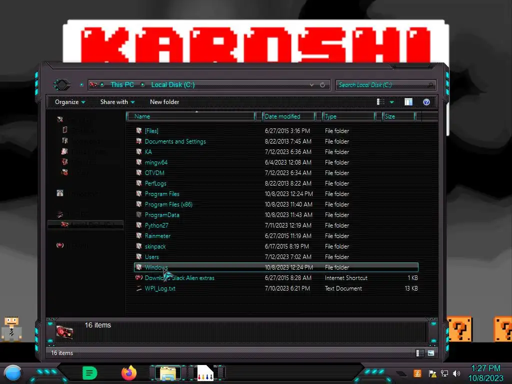Click This PC in the address breadcrumb

(122, 84)
